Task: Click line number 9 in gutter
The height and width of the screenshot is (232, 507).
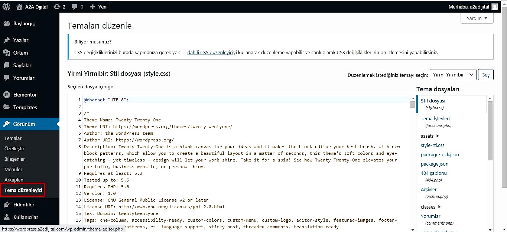Action: (x=79, y=173)
